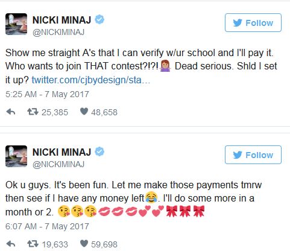Viewport: 290px width, 251px height.
Task: Open second tweet's profile picture
Action: [x=16, y=156]
